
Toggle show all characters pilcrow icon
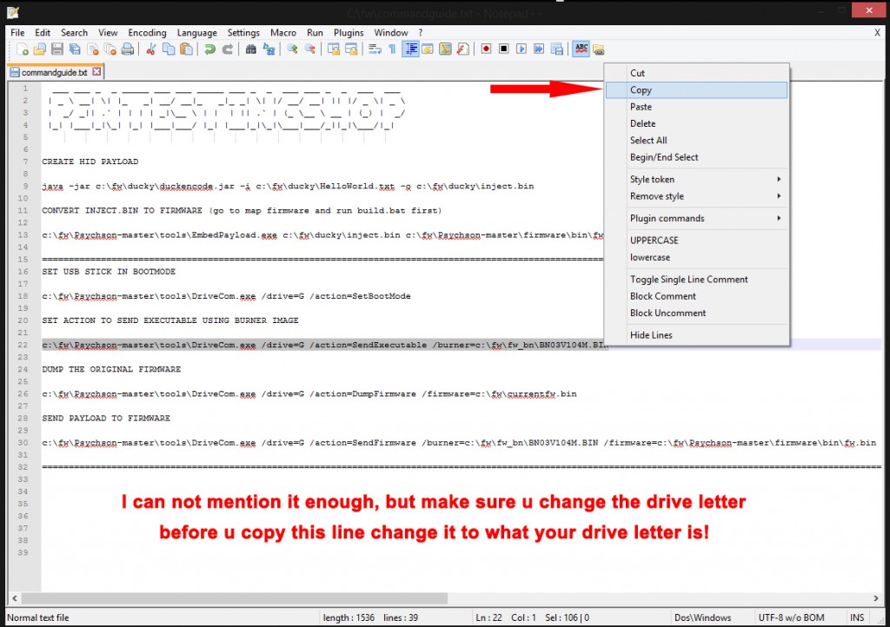click(392, 49)
